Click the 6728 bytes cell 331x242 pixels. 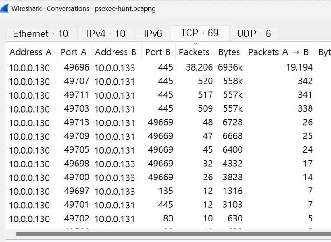coord(232,122)
